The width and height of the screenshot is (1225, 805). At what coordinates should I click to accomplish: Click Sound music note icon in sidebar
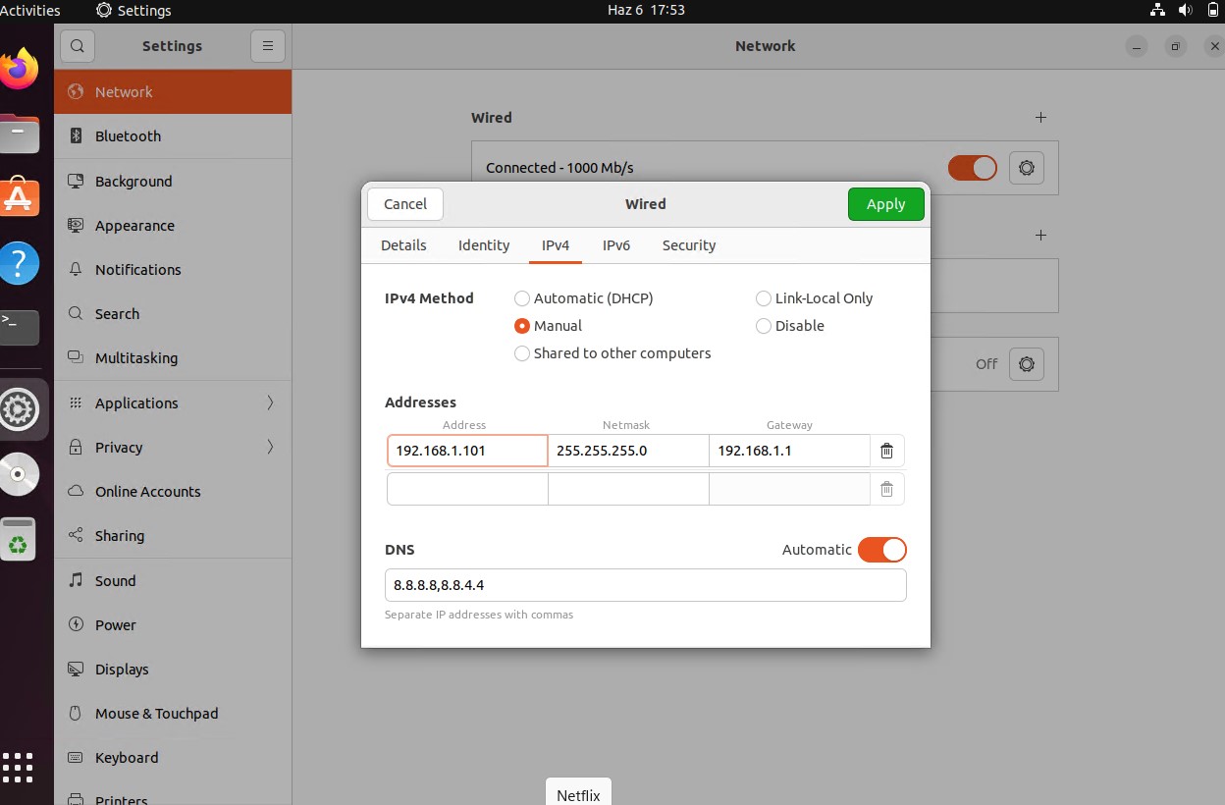click(x=76, y=580)
